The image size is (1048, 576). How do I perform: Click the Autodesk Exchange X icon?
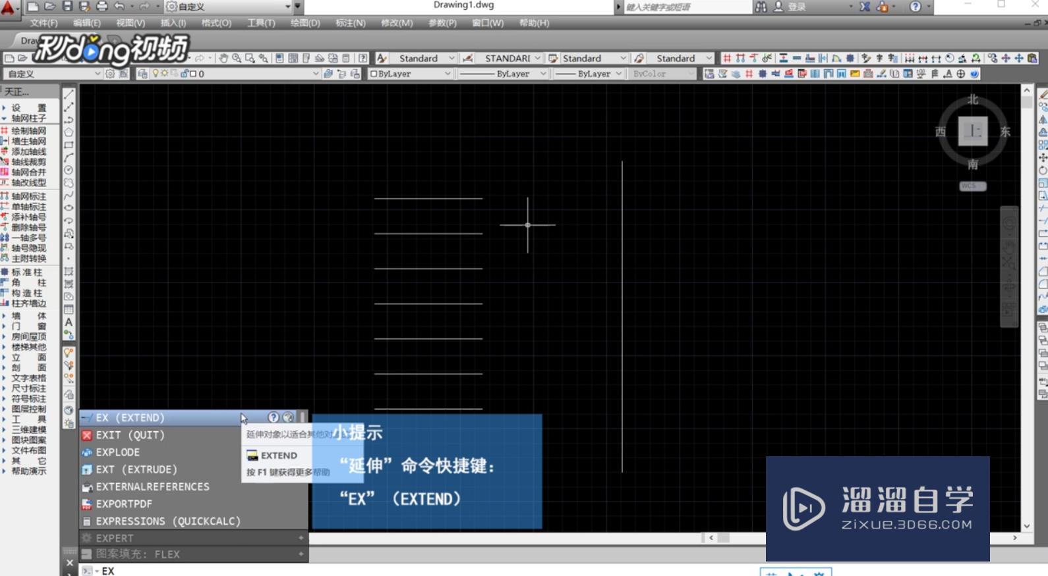pyautogui.click(x=865, y=7)
